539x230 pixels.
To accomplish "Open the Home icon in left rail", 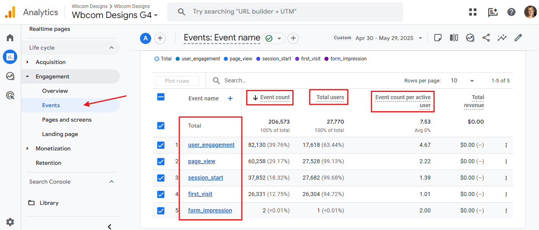I will pos(10,38).
